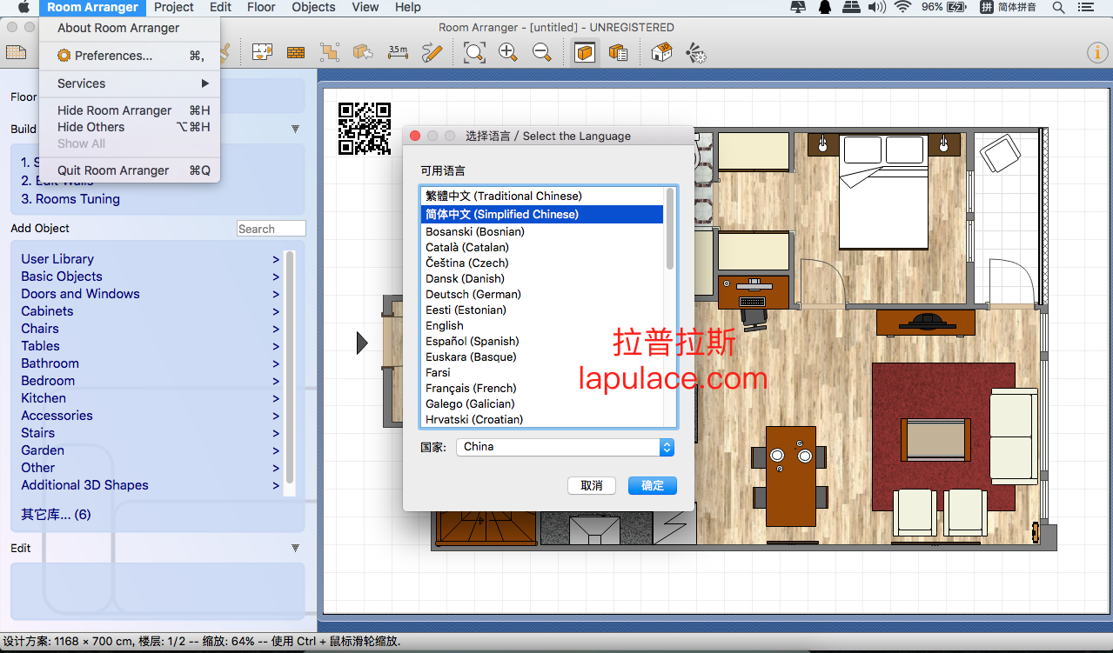Click the zoom to fit magnifier icon
This screenshot has width=1113, height=653.
point(474,53)
